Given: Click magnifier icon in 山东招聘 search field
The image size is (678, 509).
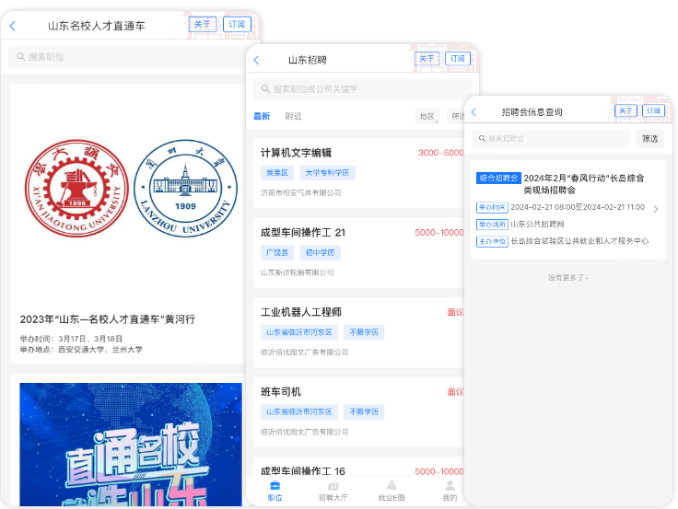Looking at the screenshot, I should 265,89.
